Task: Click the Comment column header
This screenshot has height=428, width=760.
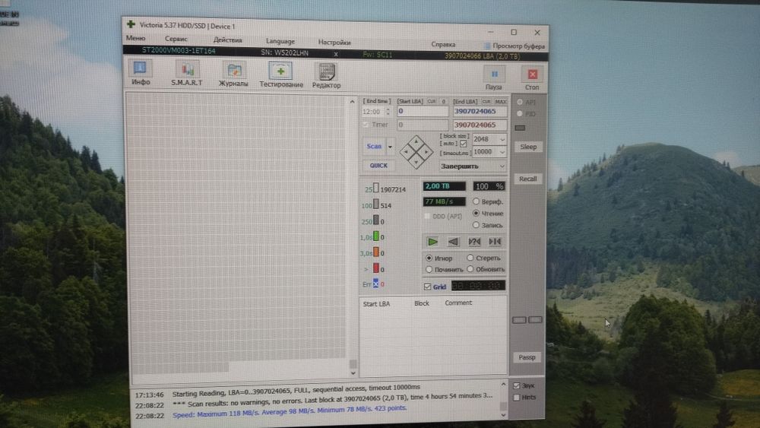Action: tap(458, 303)
